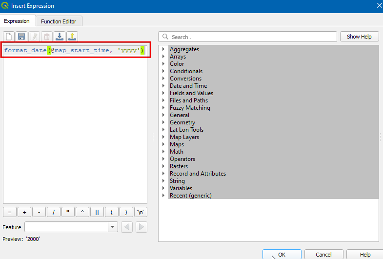Insert the open parenthesis operator
The width and height of the screenshot is (383, 259).
point(112,212)
